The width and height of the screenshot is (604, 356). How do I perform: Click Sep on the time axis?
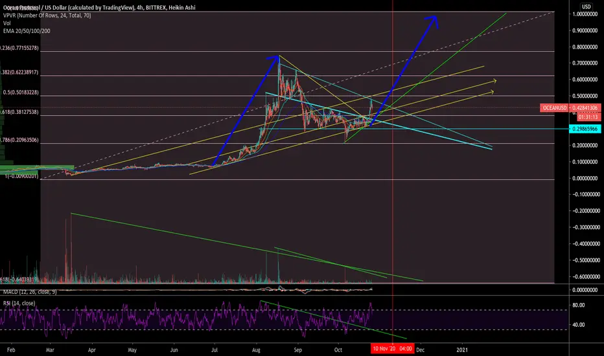(x=297, y=350)
